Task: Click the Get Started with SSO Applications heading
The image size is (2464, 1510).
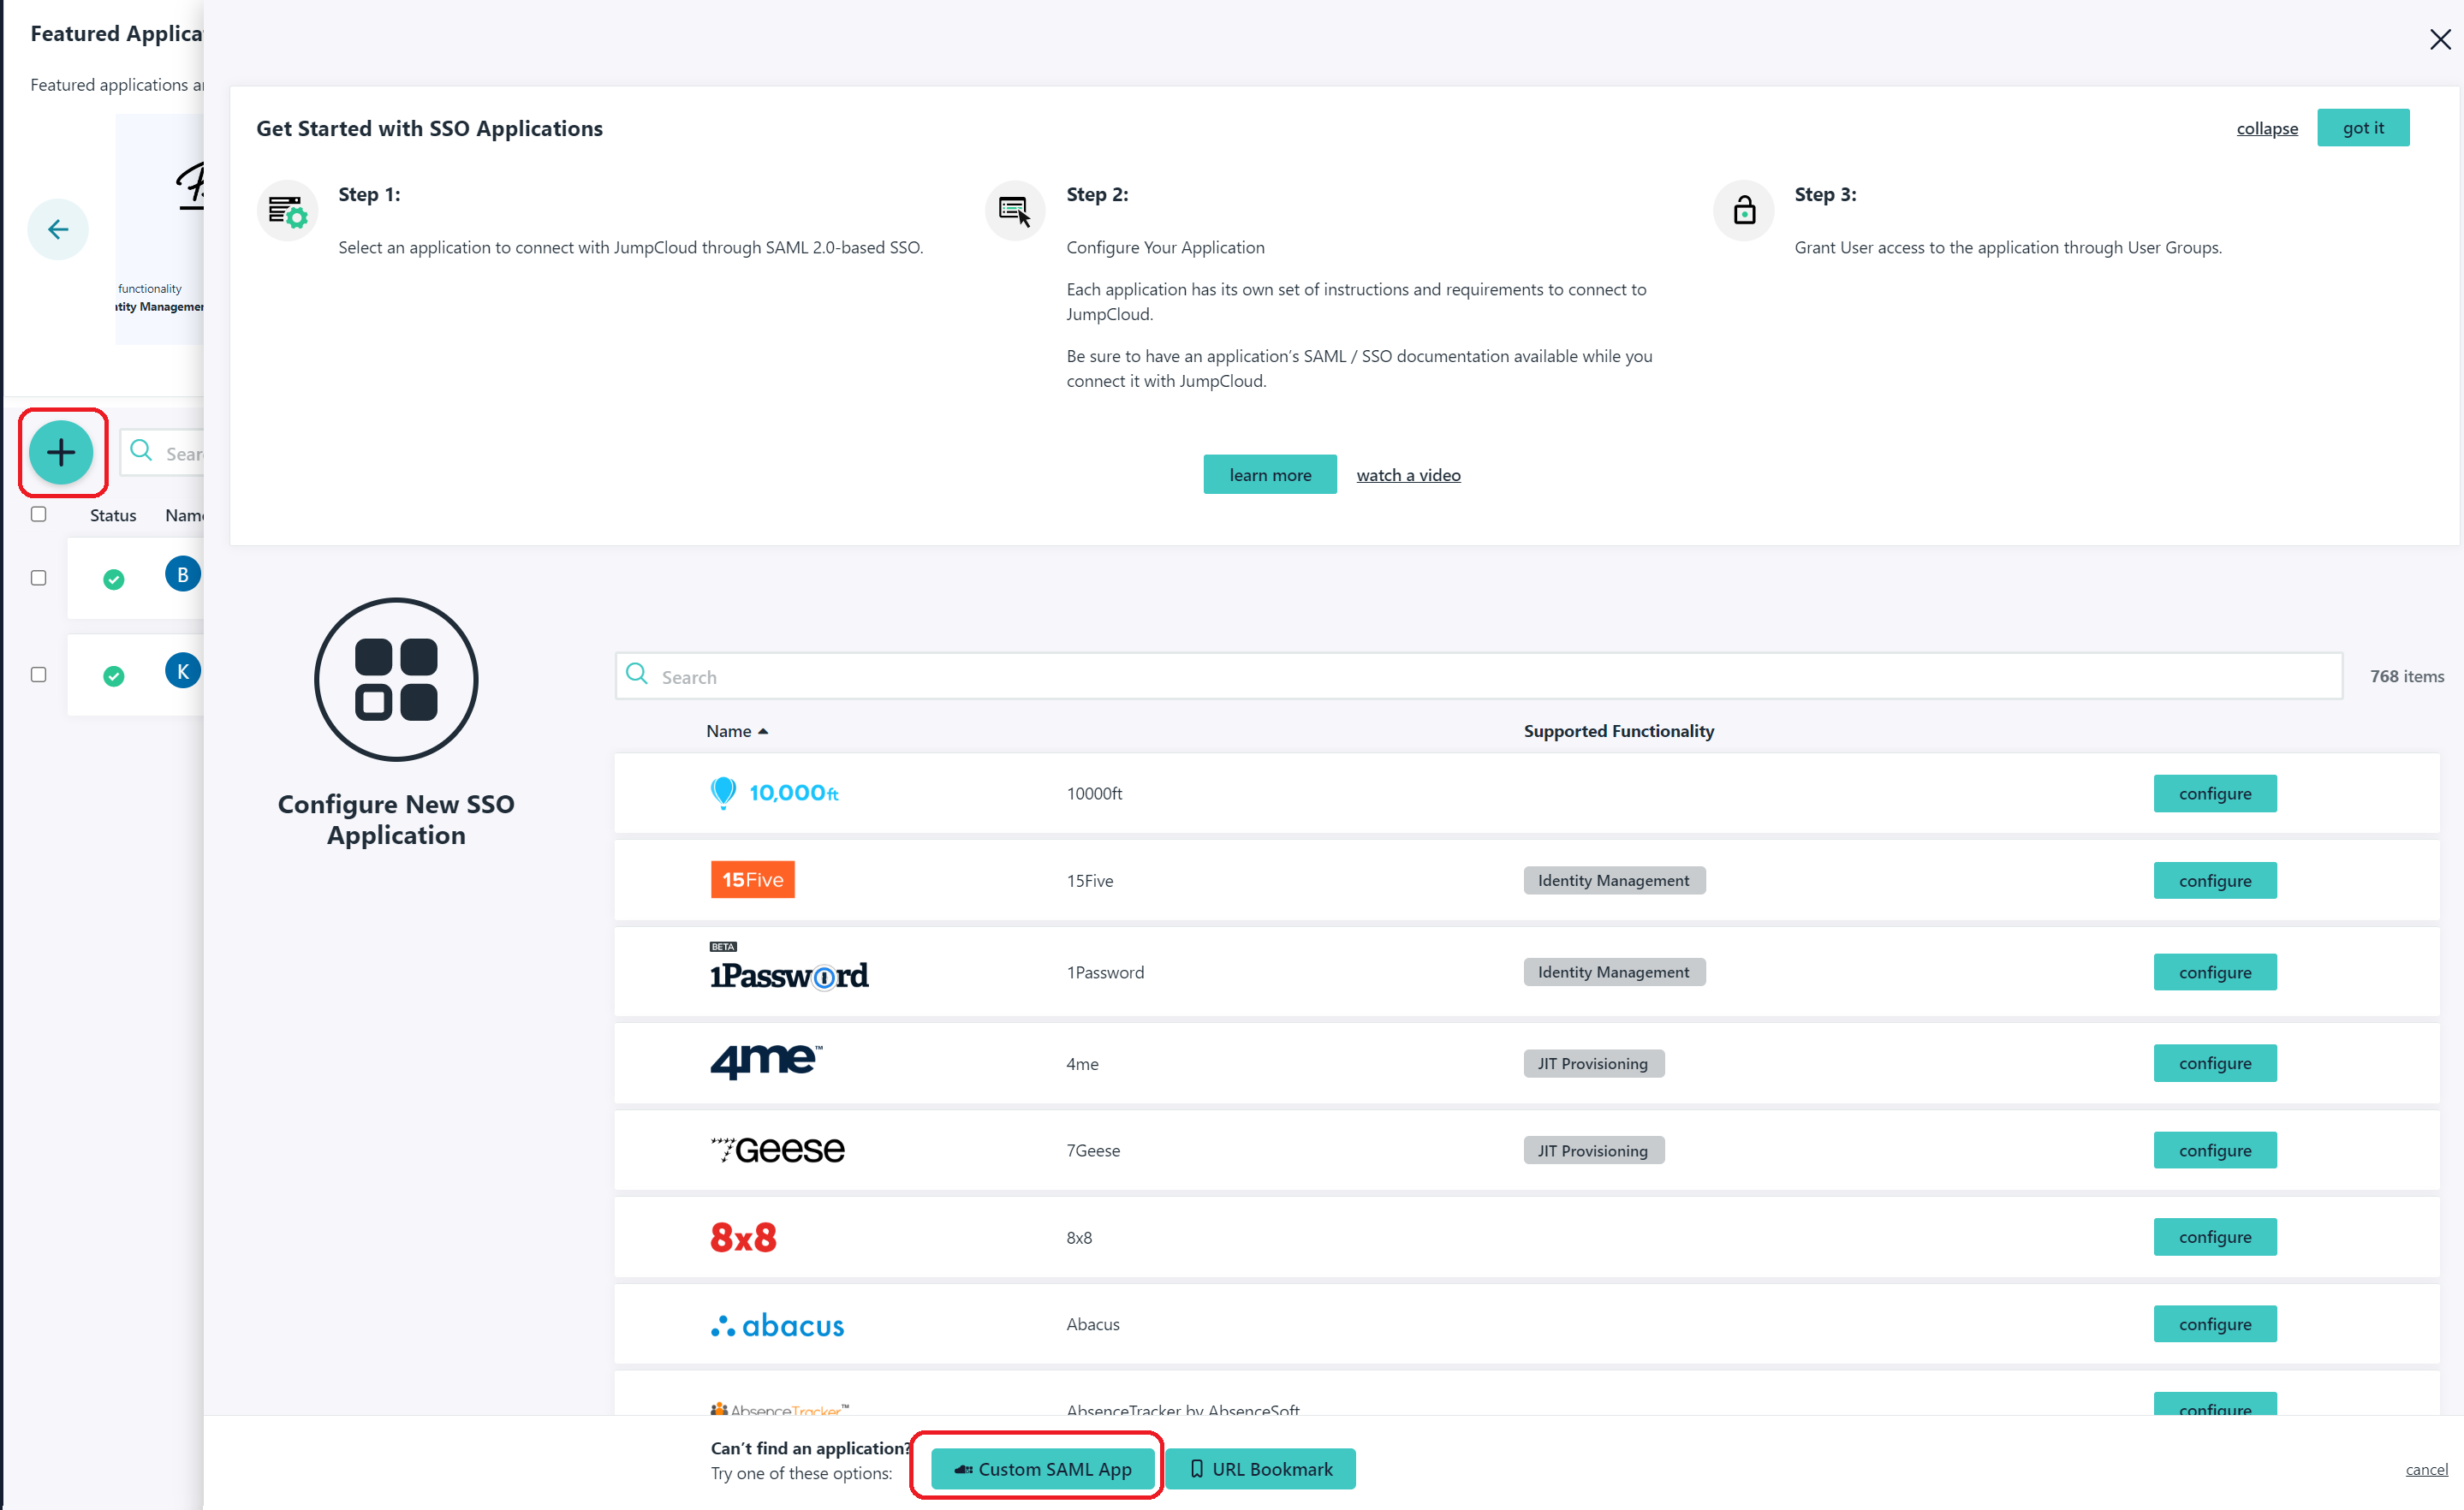Action: pyautogui.click(x=429, y=128)
